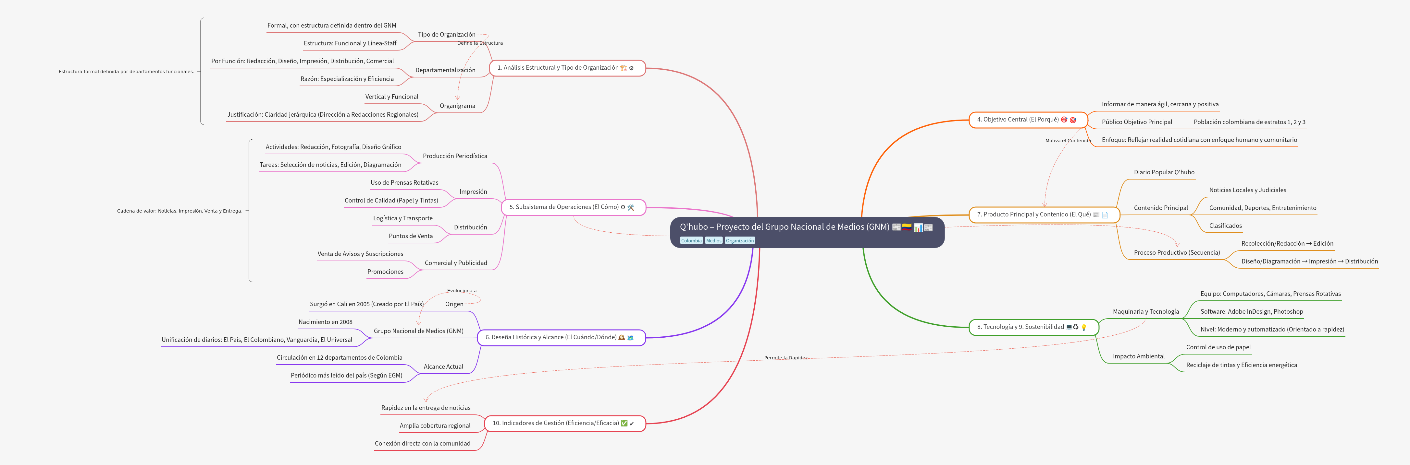The width and height of the screenshot is (1410, 465).
Task: Click the crane icon in Análisis Estructural node
Action: coord(624,68)
